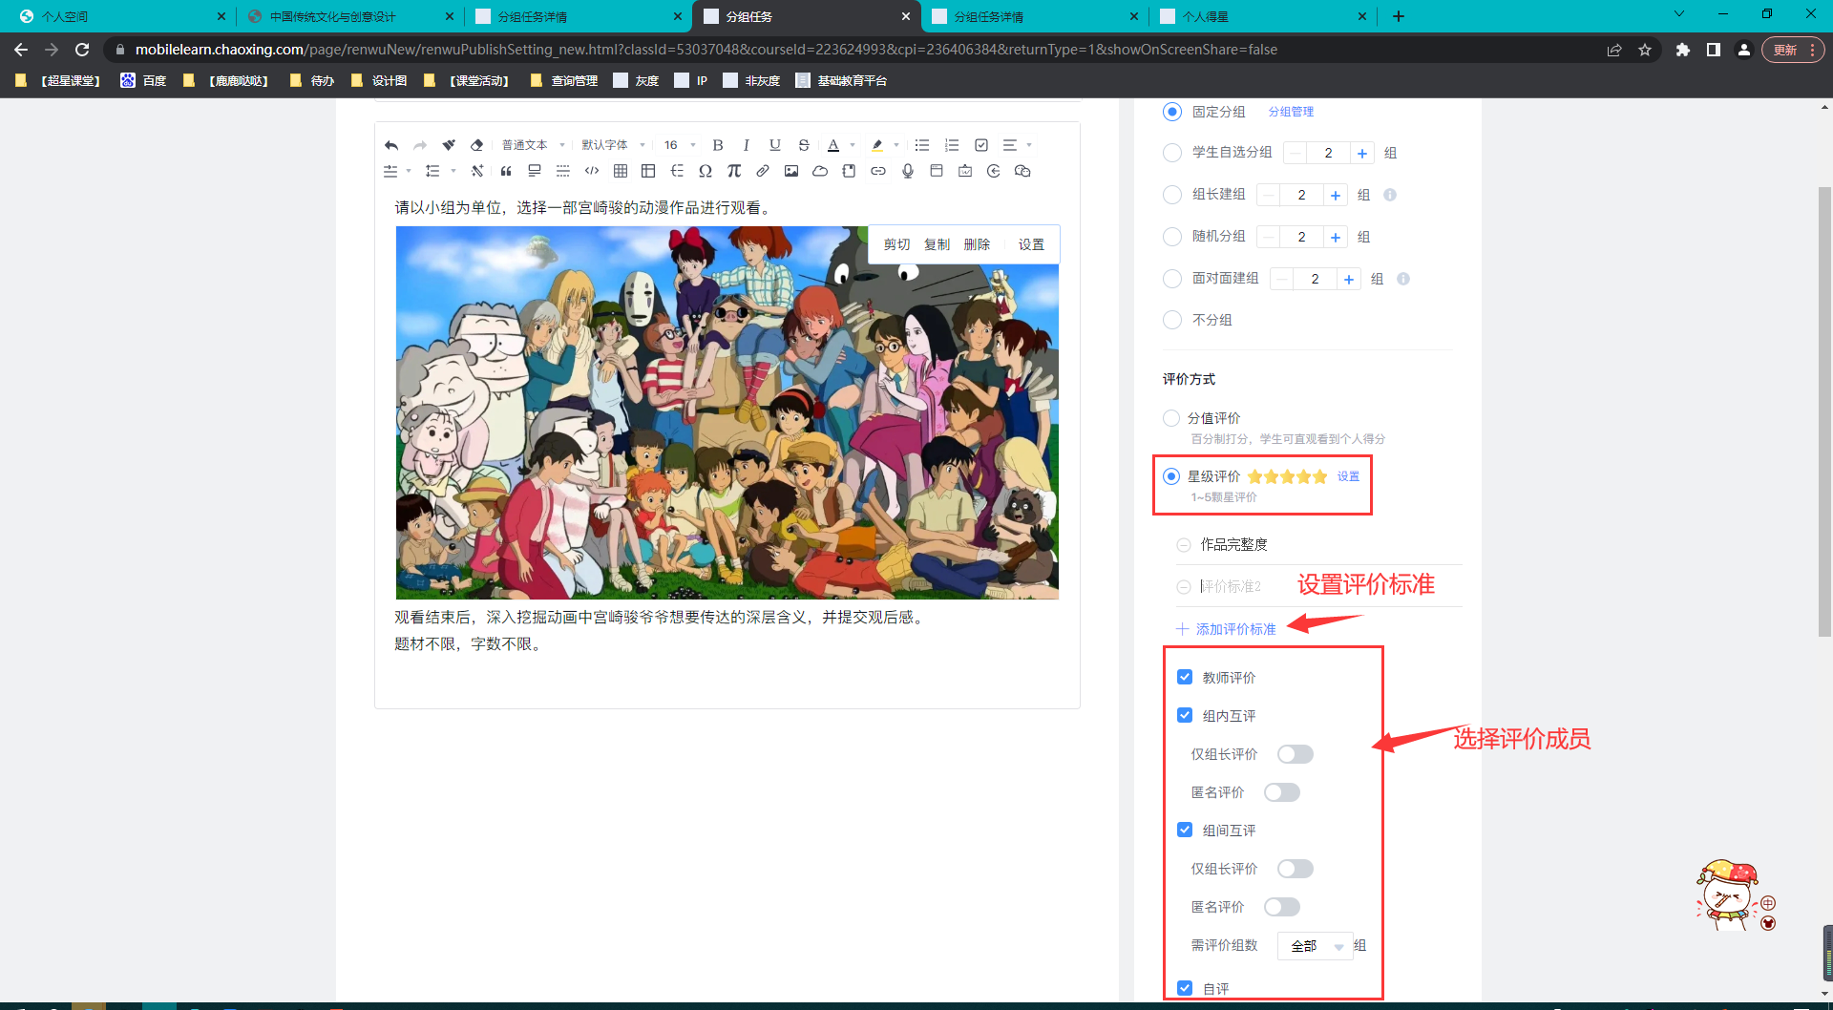Insert a blockquote
This screenshot has width=1833, height=1010.
click(x=506, y=171)
